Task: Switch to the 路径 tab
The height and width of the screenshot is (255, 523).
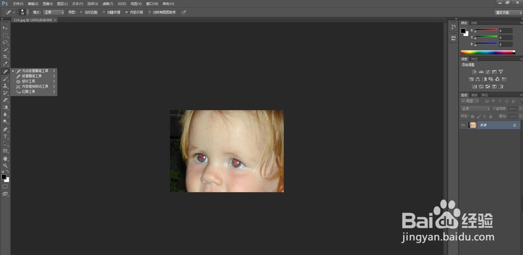Action: (x=484, y=95)
